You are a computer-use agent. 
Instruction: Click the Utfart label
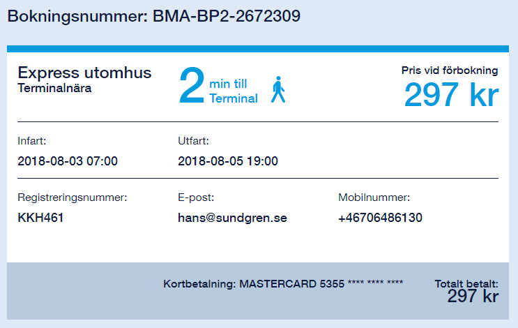click(x=193, y=141)
